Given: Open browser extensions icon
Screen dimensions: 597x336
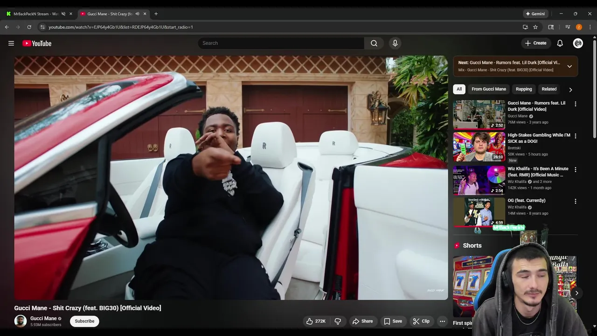Looking at the screenshot, I should click(551, 27).
